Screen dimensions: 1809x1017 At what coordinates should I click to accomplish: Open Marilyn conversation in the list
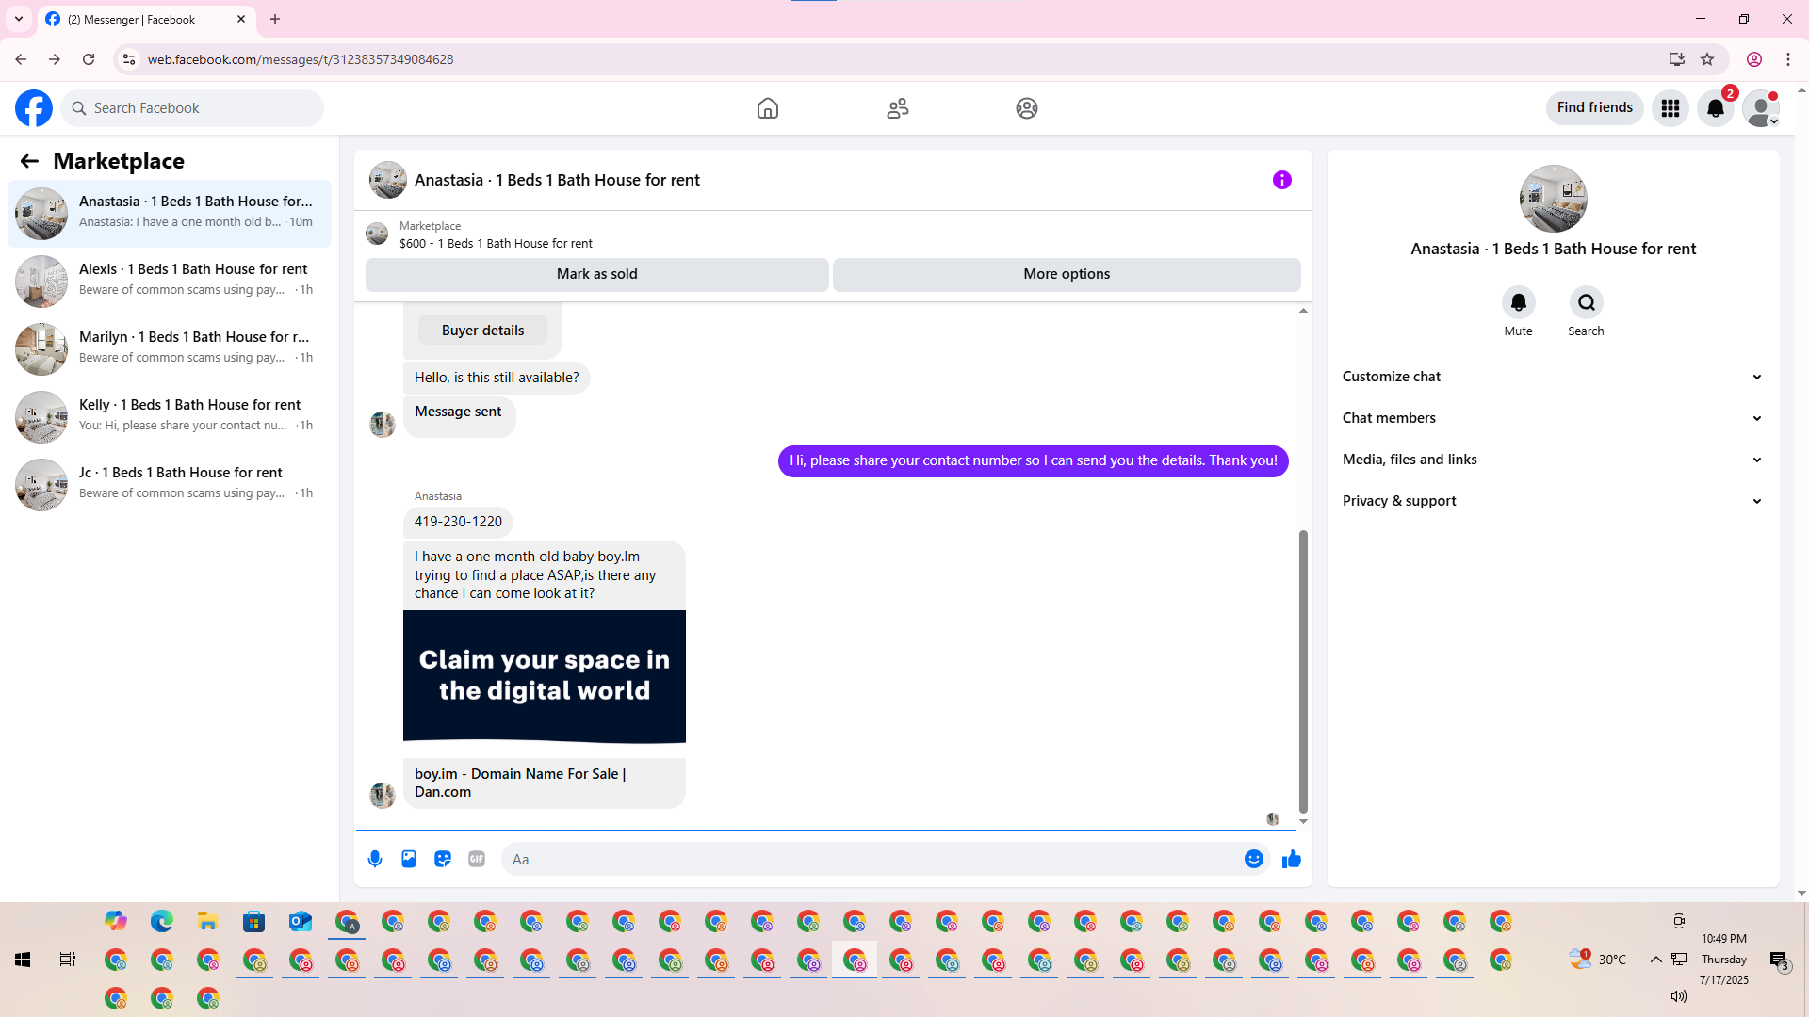(x=170, y=348)
